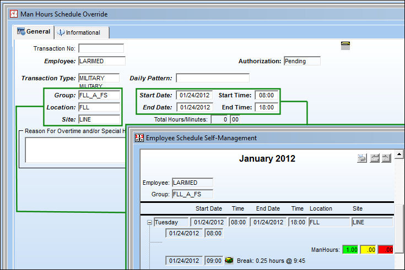Select the Employee field containing LARIMED in Override window
This screenshot has height=270, width=405.
coord(102,61)
